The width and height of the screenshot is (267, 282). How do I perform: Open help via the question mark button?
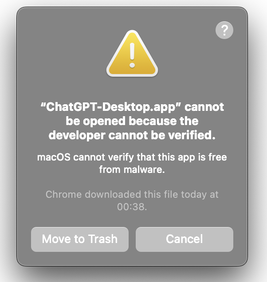tap(224, 30)
